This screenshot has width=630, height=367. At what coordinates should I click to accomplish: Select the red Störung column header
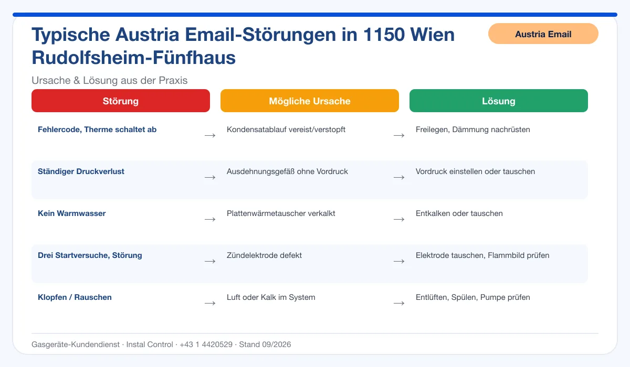(x=121, y=101)
